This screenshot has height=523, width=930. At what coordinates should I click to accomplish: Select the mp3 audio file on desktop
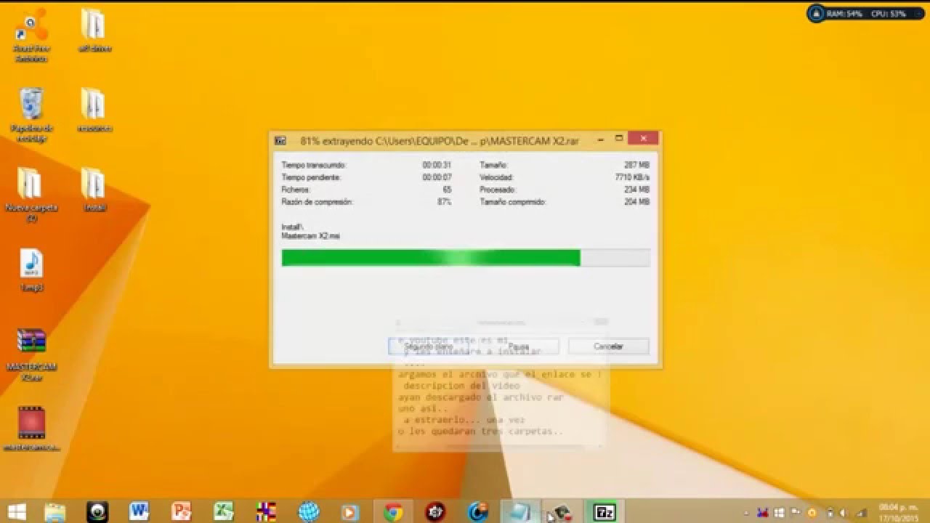pyautogui.click(x=31, y=269)
